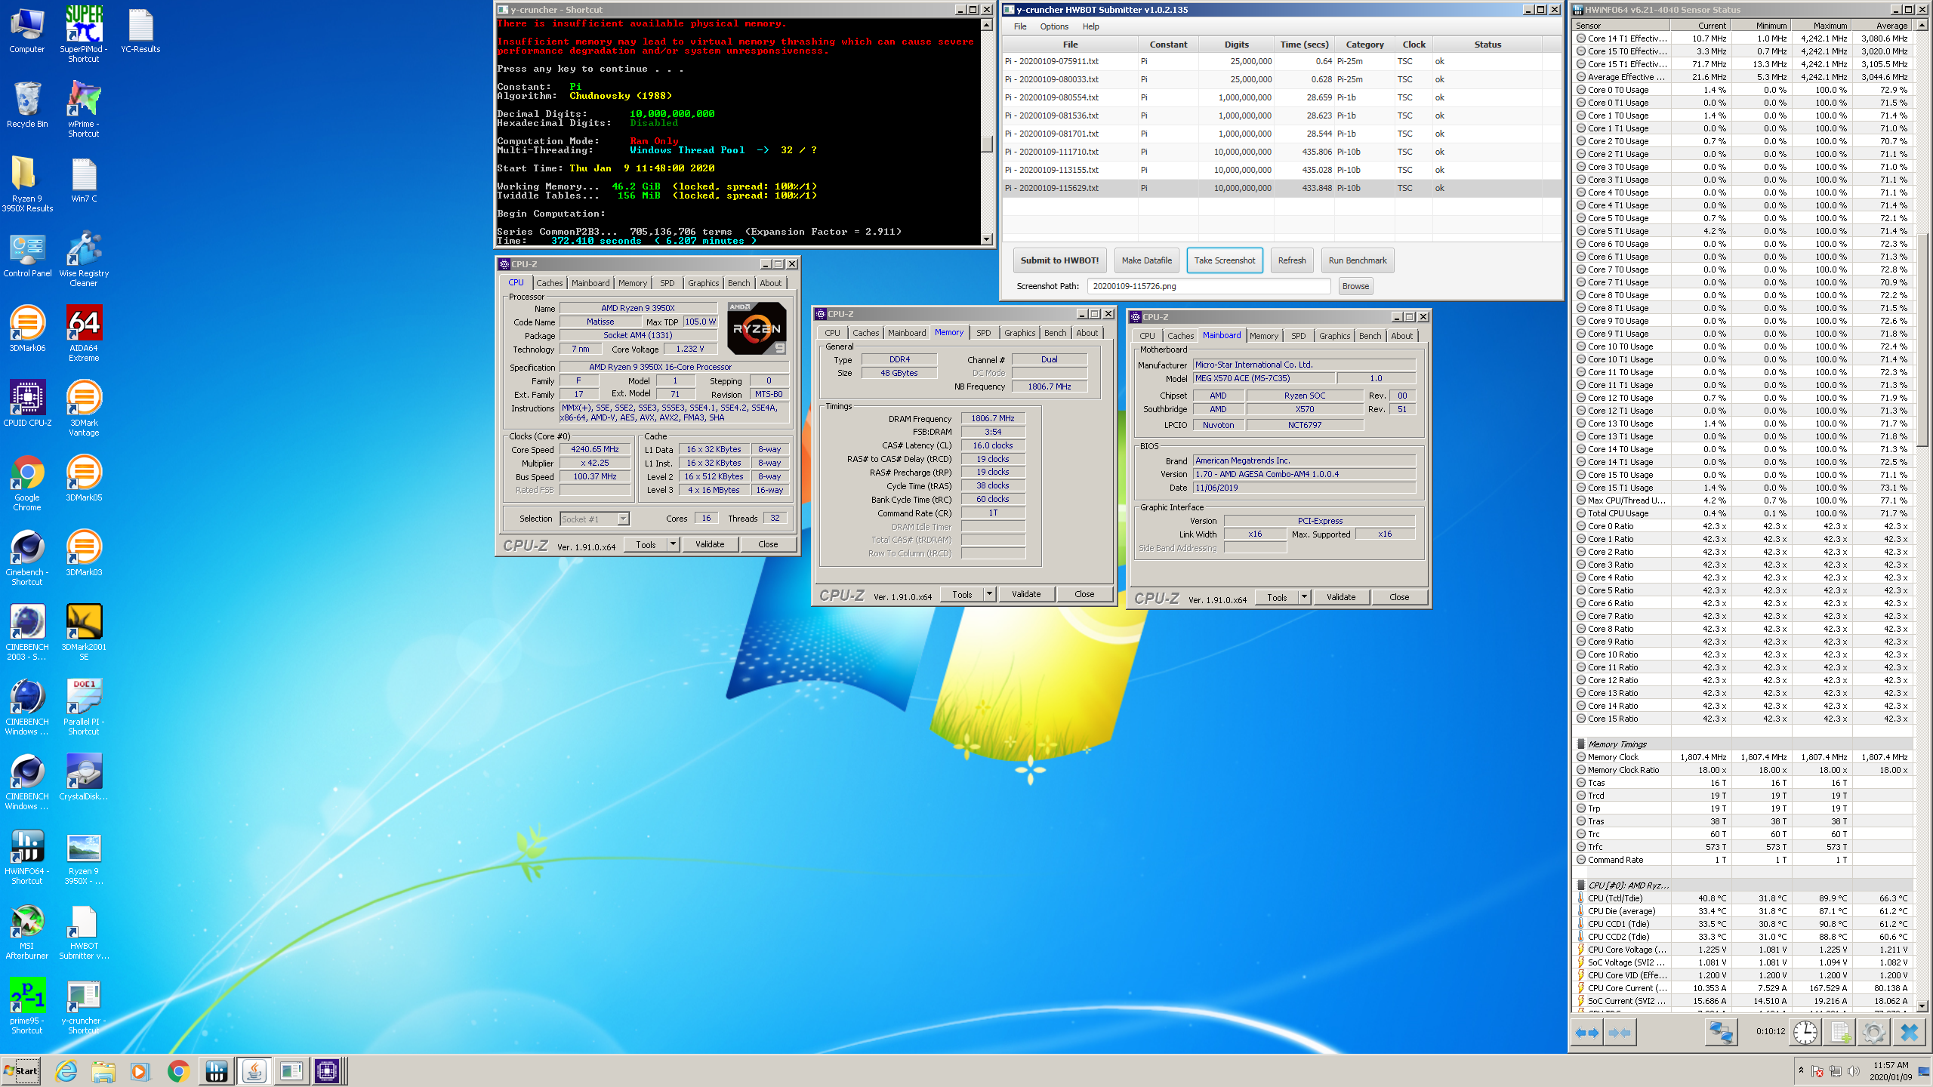
Task: Open HWBOT Submitter desktop shortcut
Action: (x=84, y=932)
